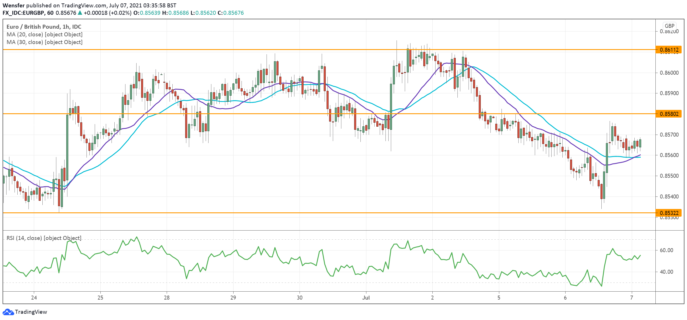687x320 pixels.
Task: Click the 0.85500 price scale label
Action: click(669, 176)
